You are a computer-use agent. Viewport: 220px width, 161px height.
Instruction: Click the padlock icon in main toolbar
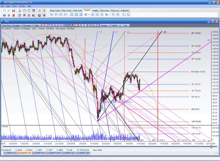click(39, 11)
